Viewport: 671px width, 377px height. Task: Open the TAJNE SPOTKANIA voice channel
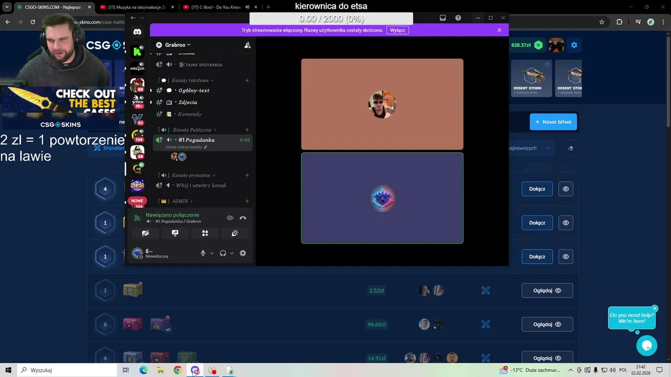click(202, 65)
